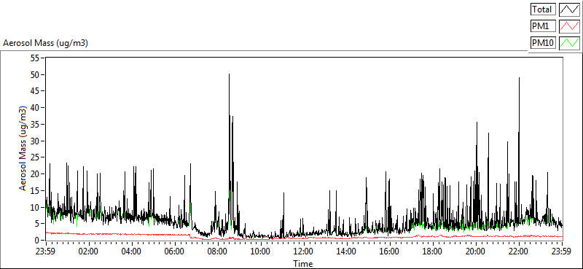Click the tall spike at 22:00
The width and height of the screenshot is (583, 269).
click(519, 78)
